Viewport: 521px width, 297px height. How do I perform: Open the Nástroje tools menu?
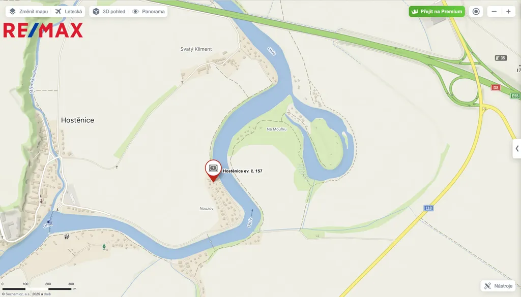tap(499, 286)
